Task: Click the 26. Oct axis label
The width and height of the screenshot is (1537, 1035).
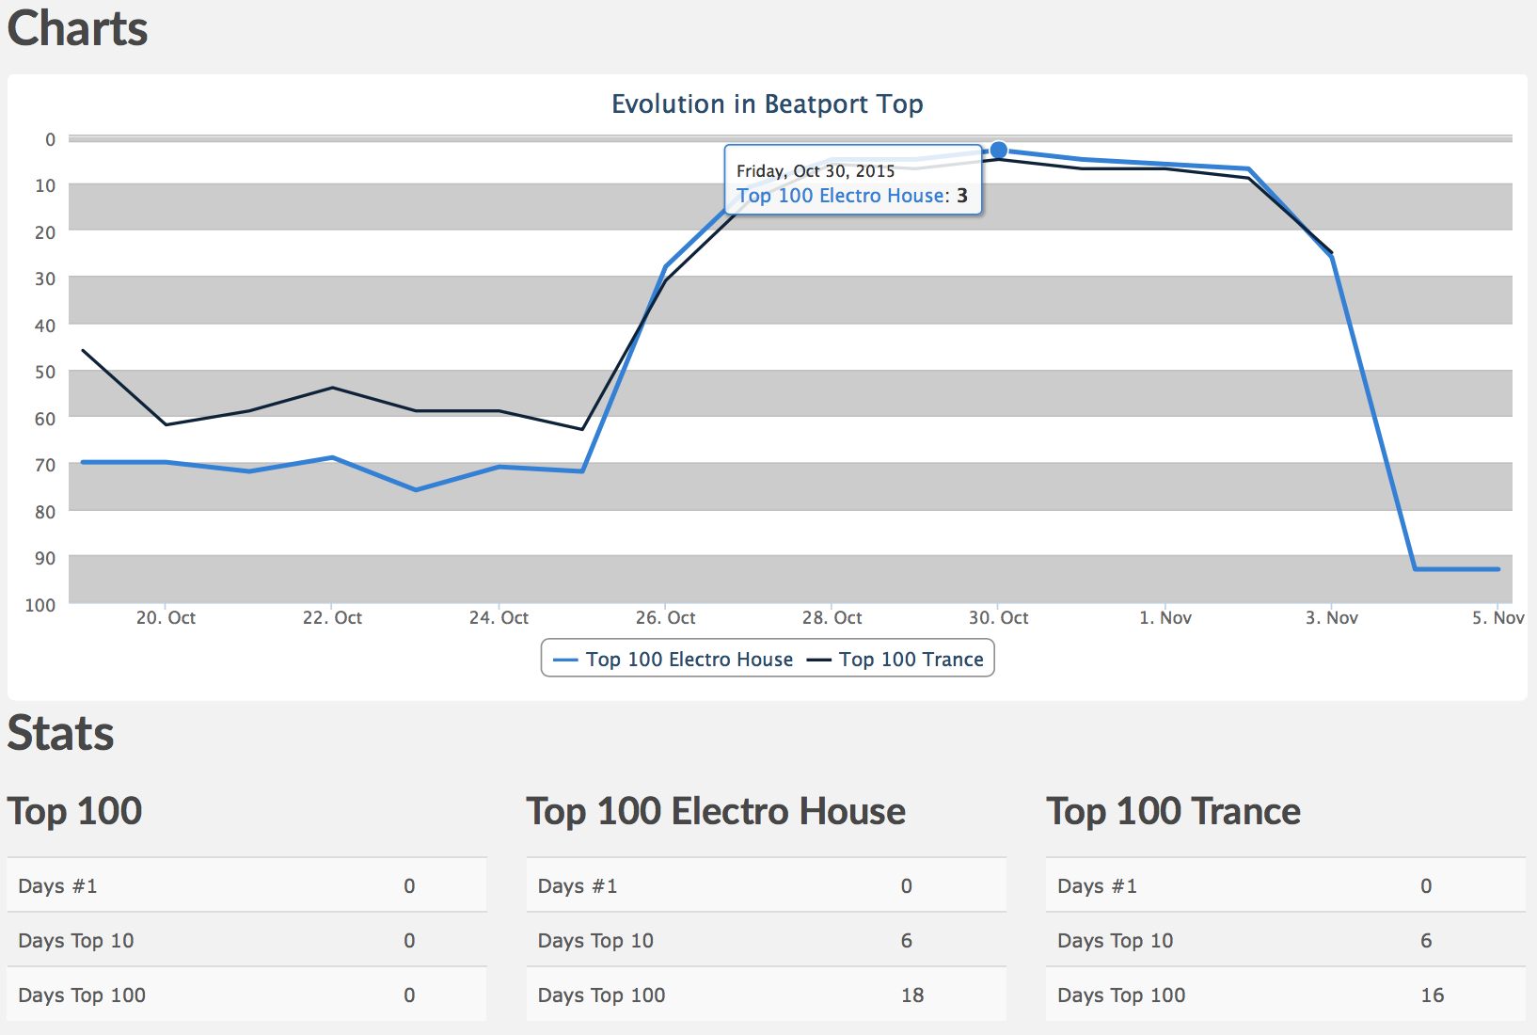Action: click(665, 618)
